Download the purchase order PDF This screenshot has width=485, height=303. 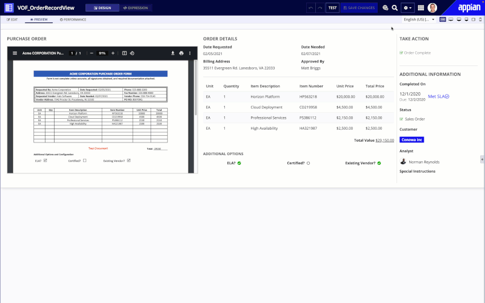pyautogui.click(x=173, y=53)
